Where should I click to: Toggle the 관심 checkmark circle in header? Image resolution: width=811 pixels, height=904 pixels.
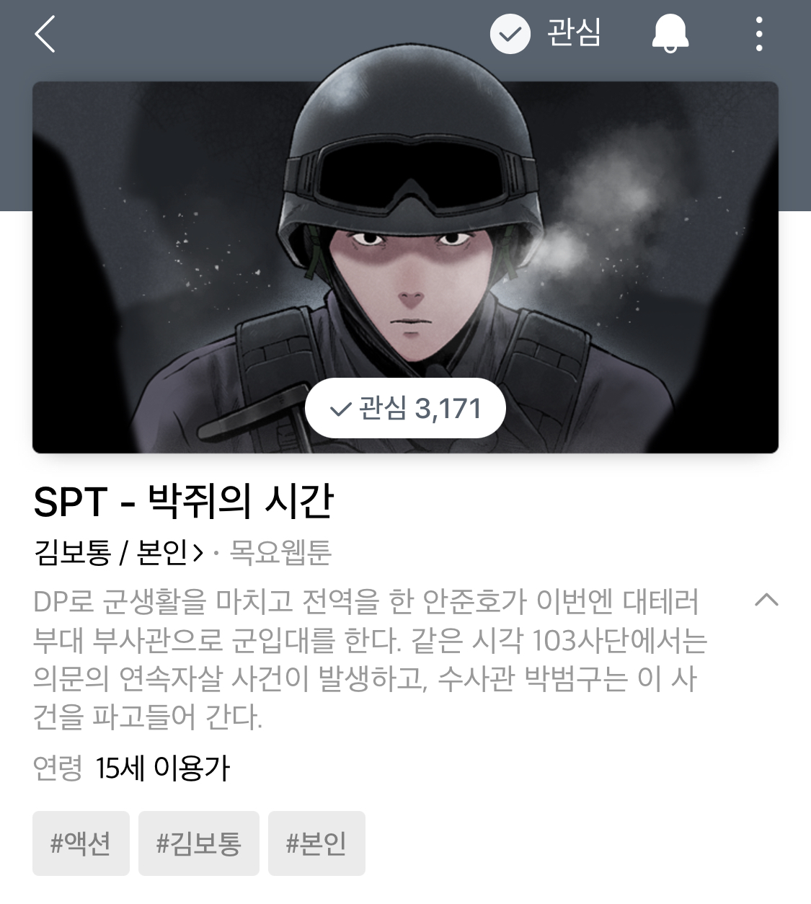[x=510, y=34]
